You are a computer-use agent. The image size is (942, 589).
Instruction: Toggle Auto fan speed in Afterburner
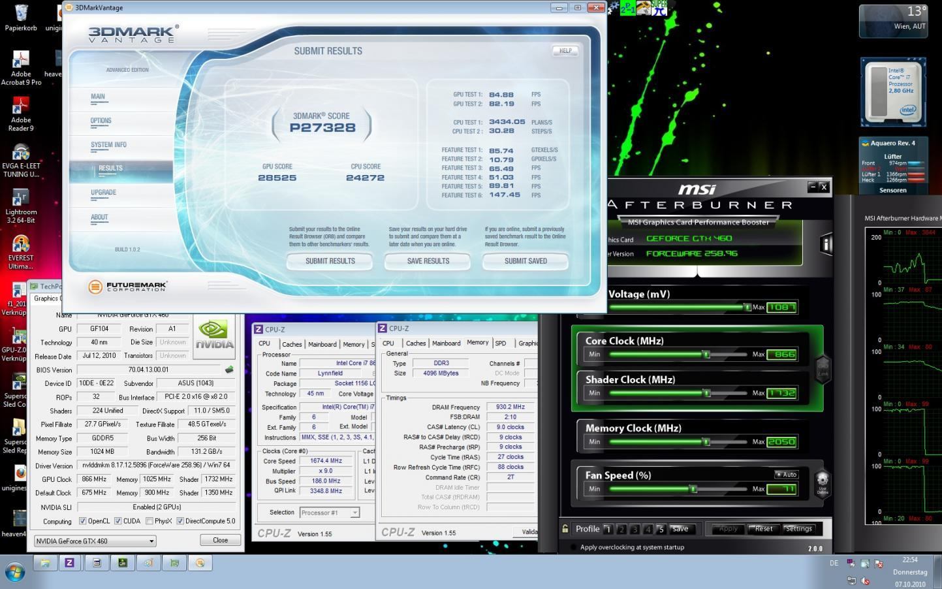[x=787, y=475]
